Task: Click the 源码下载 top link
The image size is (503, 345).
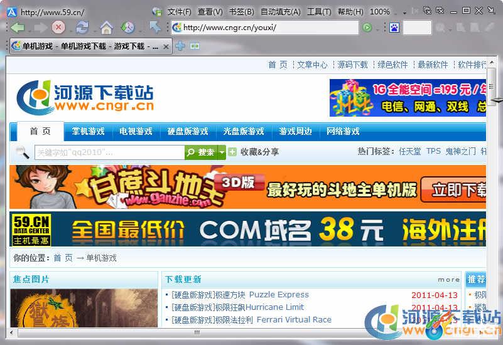Action: coord(352,65)
